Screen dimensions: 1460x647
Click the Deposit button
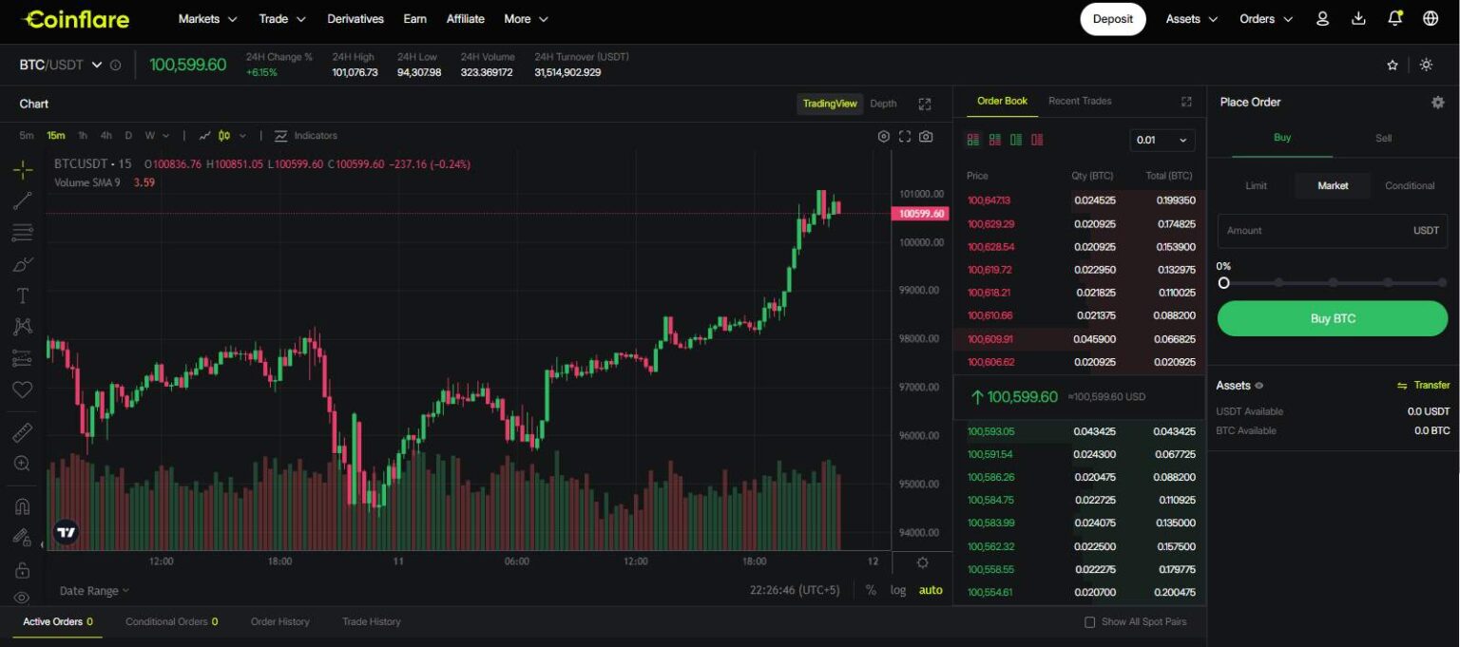(1112, 18)
